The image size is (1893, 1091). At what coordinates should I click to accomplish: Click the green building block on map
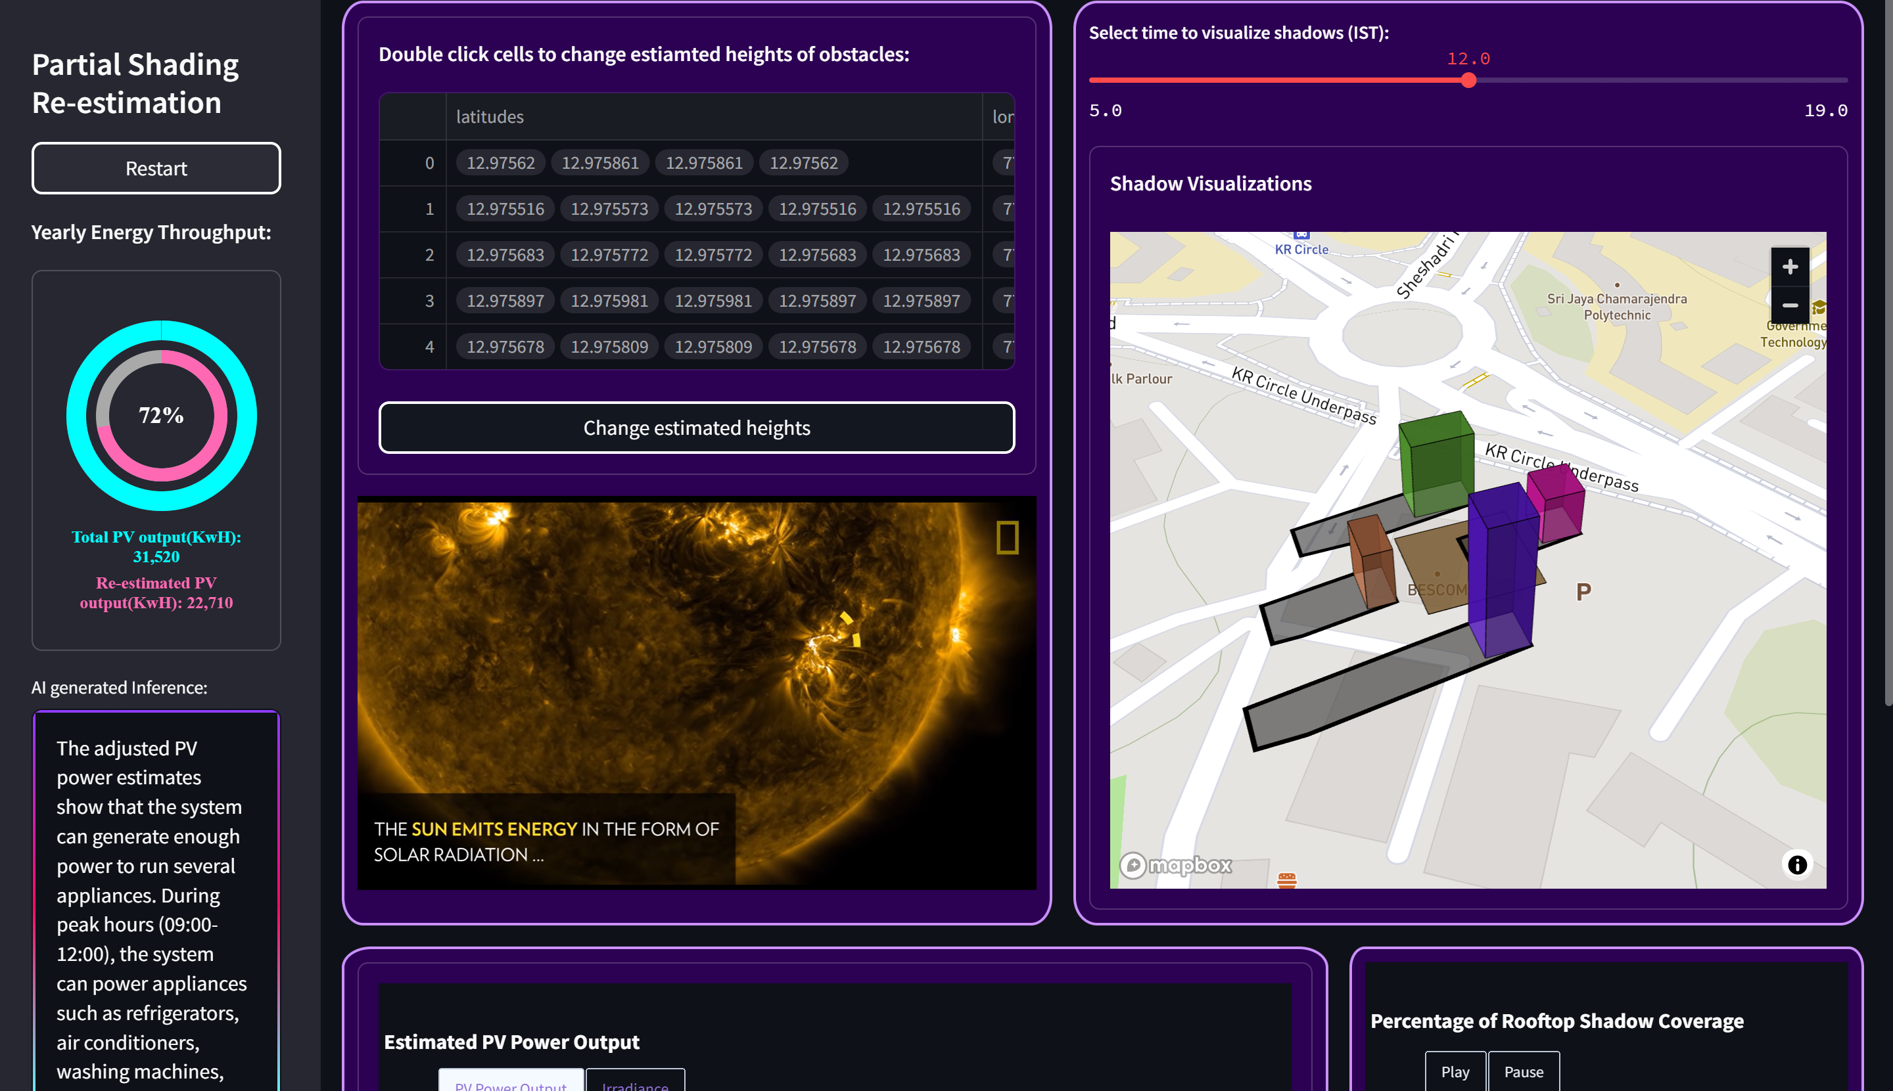[1436, 461]
